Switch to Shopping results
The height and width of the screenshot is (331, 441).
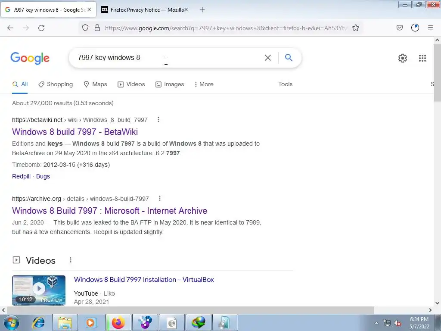(x=56, y=84)
